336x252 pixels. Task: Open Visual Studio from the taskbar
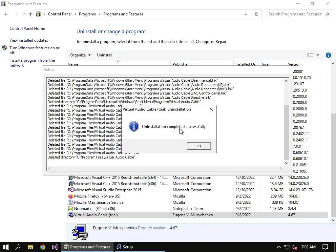coord(55,247)
